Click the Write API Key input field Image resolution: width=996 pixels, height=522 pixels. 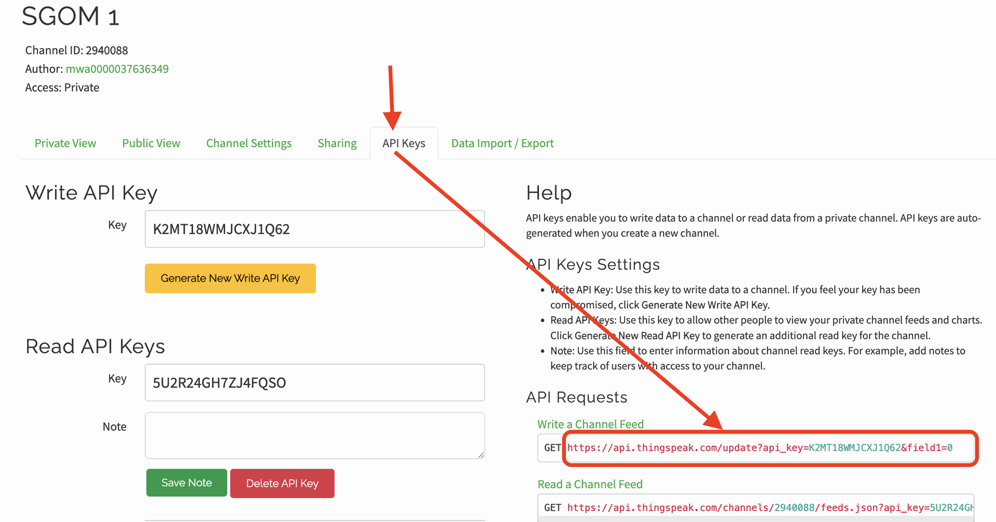pyautogui.click(x=314, y=229)
